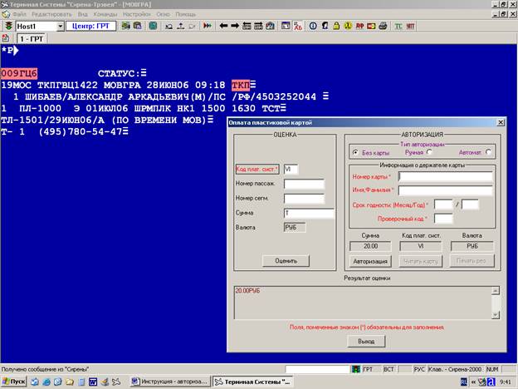
Task: Click the 'Номер карты' input field
Action: (x=445, y=177)
